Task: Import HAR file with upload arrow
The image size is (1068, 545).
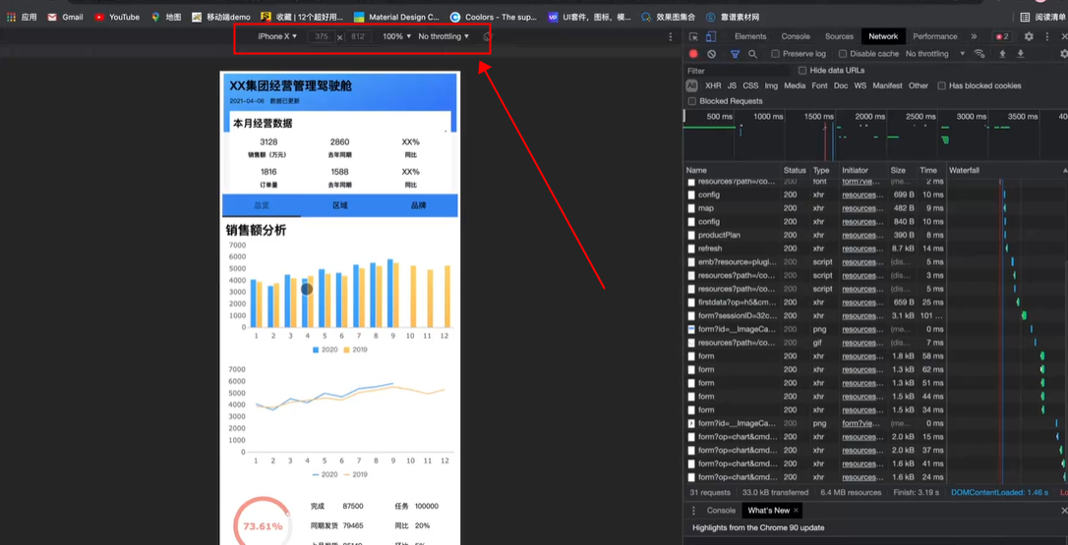Action: coord(1002,54)
